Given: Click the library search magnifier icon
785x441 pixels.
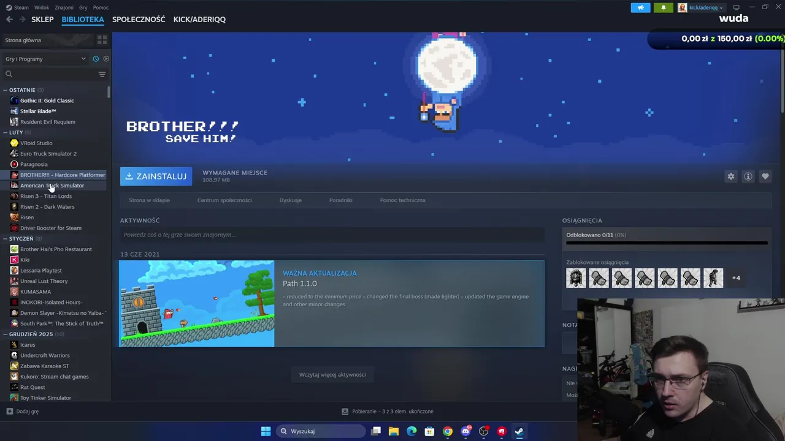Looking at the screenshot, I should [x=9, y=74].
